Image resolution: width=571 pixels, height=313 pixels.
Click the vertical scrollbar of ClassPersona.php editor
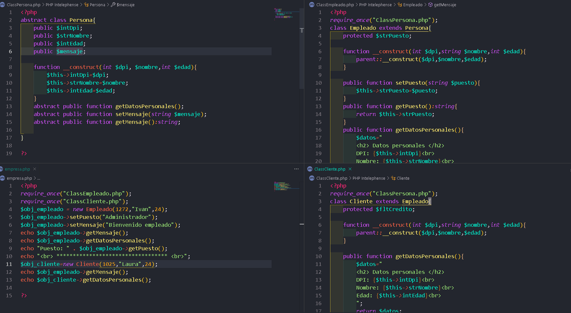(301, 48)
